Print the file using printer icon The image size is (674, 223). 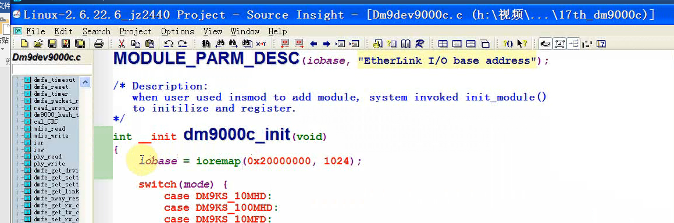[99, 44]
